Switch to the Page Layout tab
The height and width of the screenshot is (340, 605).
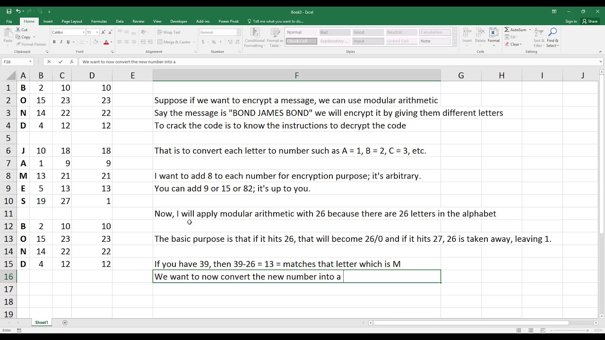(72, 21)
